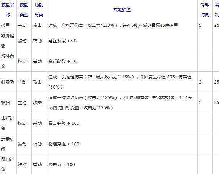Select the 物理穿透 + 100 description
Viewport: 219px width, 174px height.
click(x=64, y=144)
